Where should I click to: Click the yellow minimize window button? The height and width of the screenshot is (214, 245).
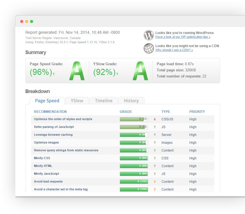[x=27, y=21]
